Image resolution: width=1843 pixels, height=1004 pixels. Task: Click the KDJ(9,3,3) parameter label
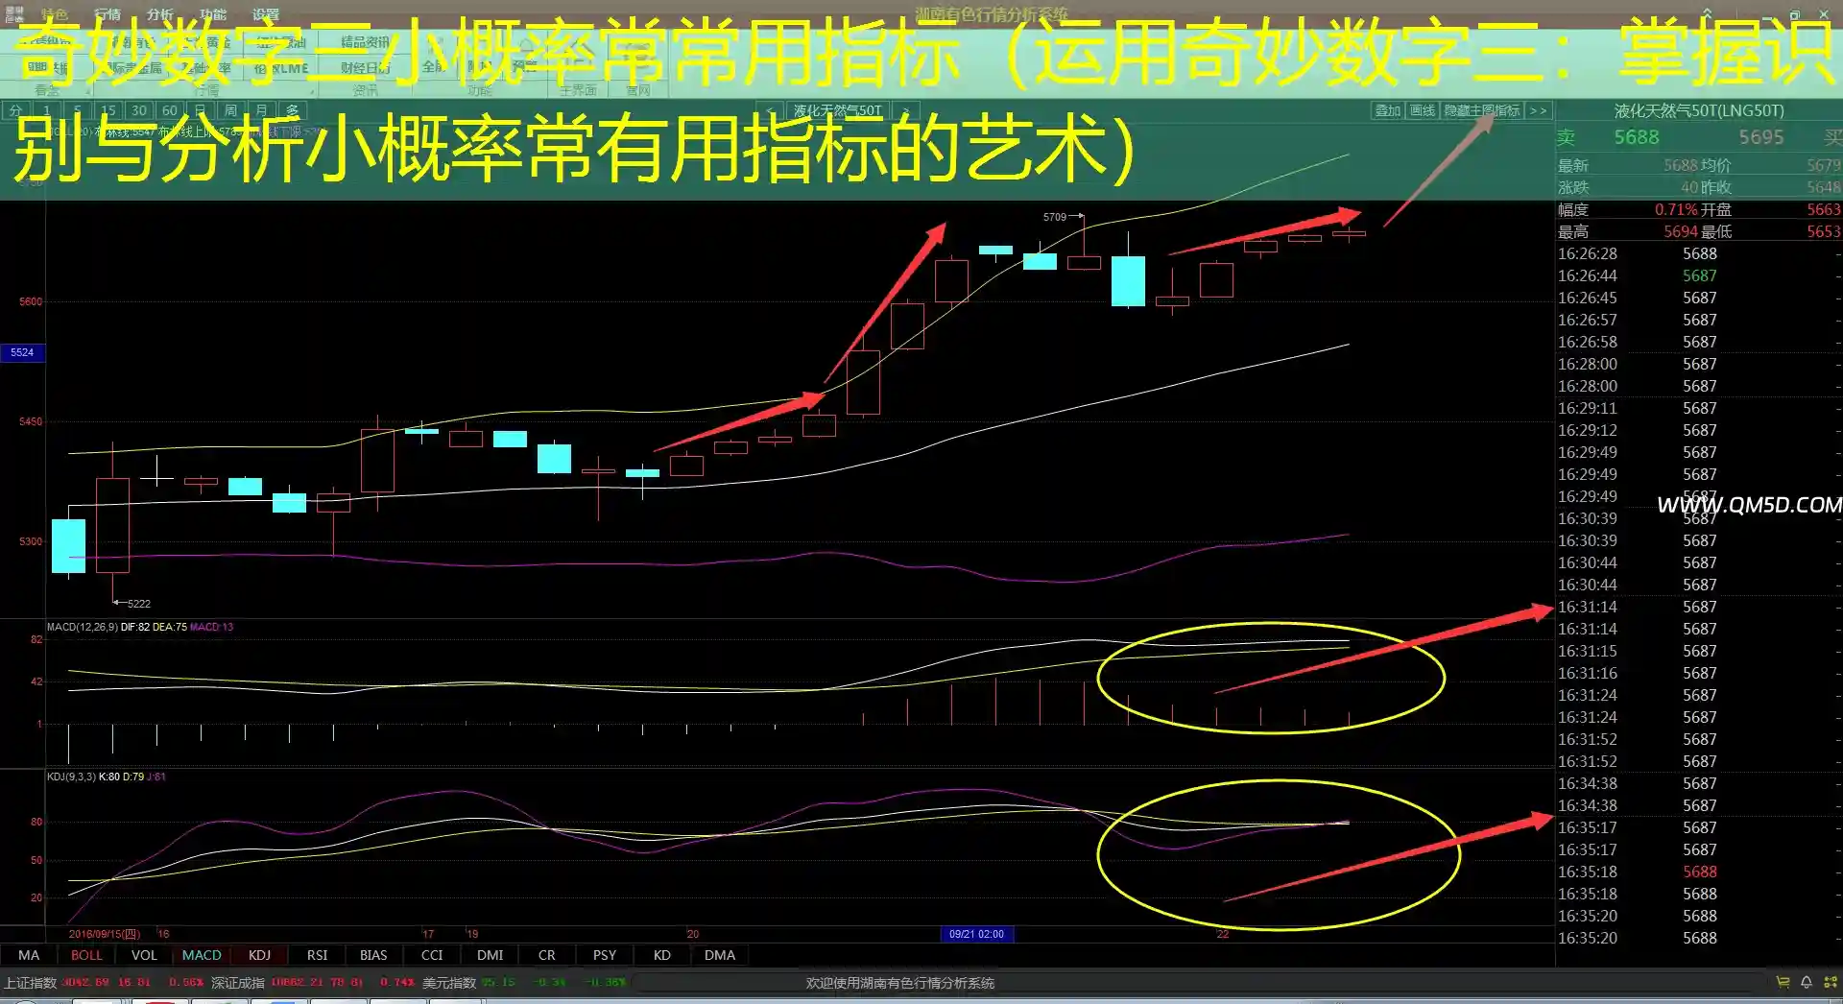point(71,777)
